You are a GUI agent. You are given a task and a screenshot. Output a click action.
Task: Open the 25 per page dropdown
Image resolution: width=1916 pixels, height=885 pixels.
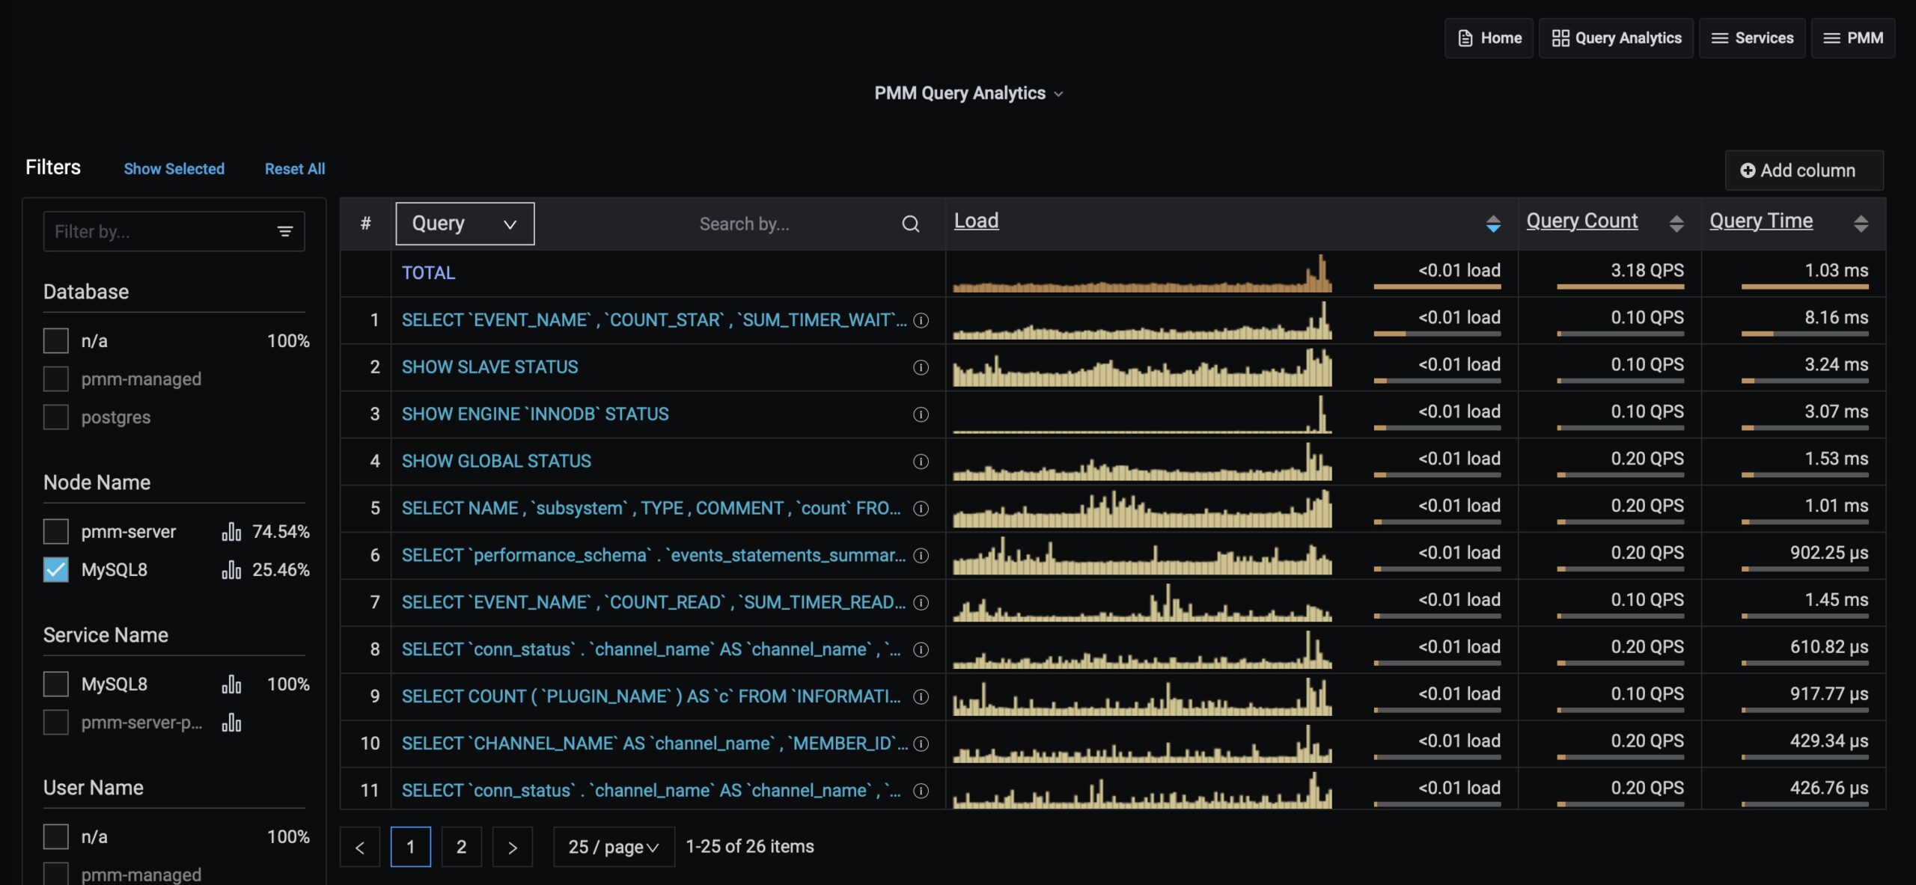pos(612,846)
